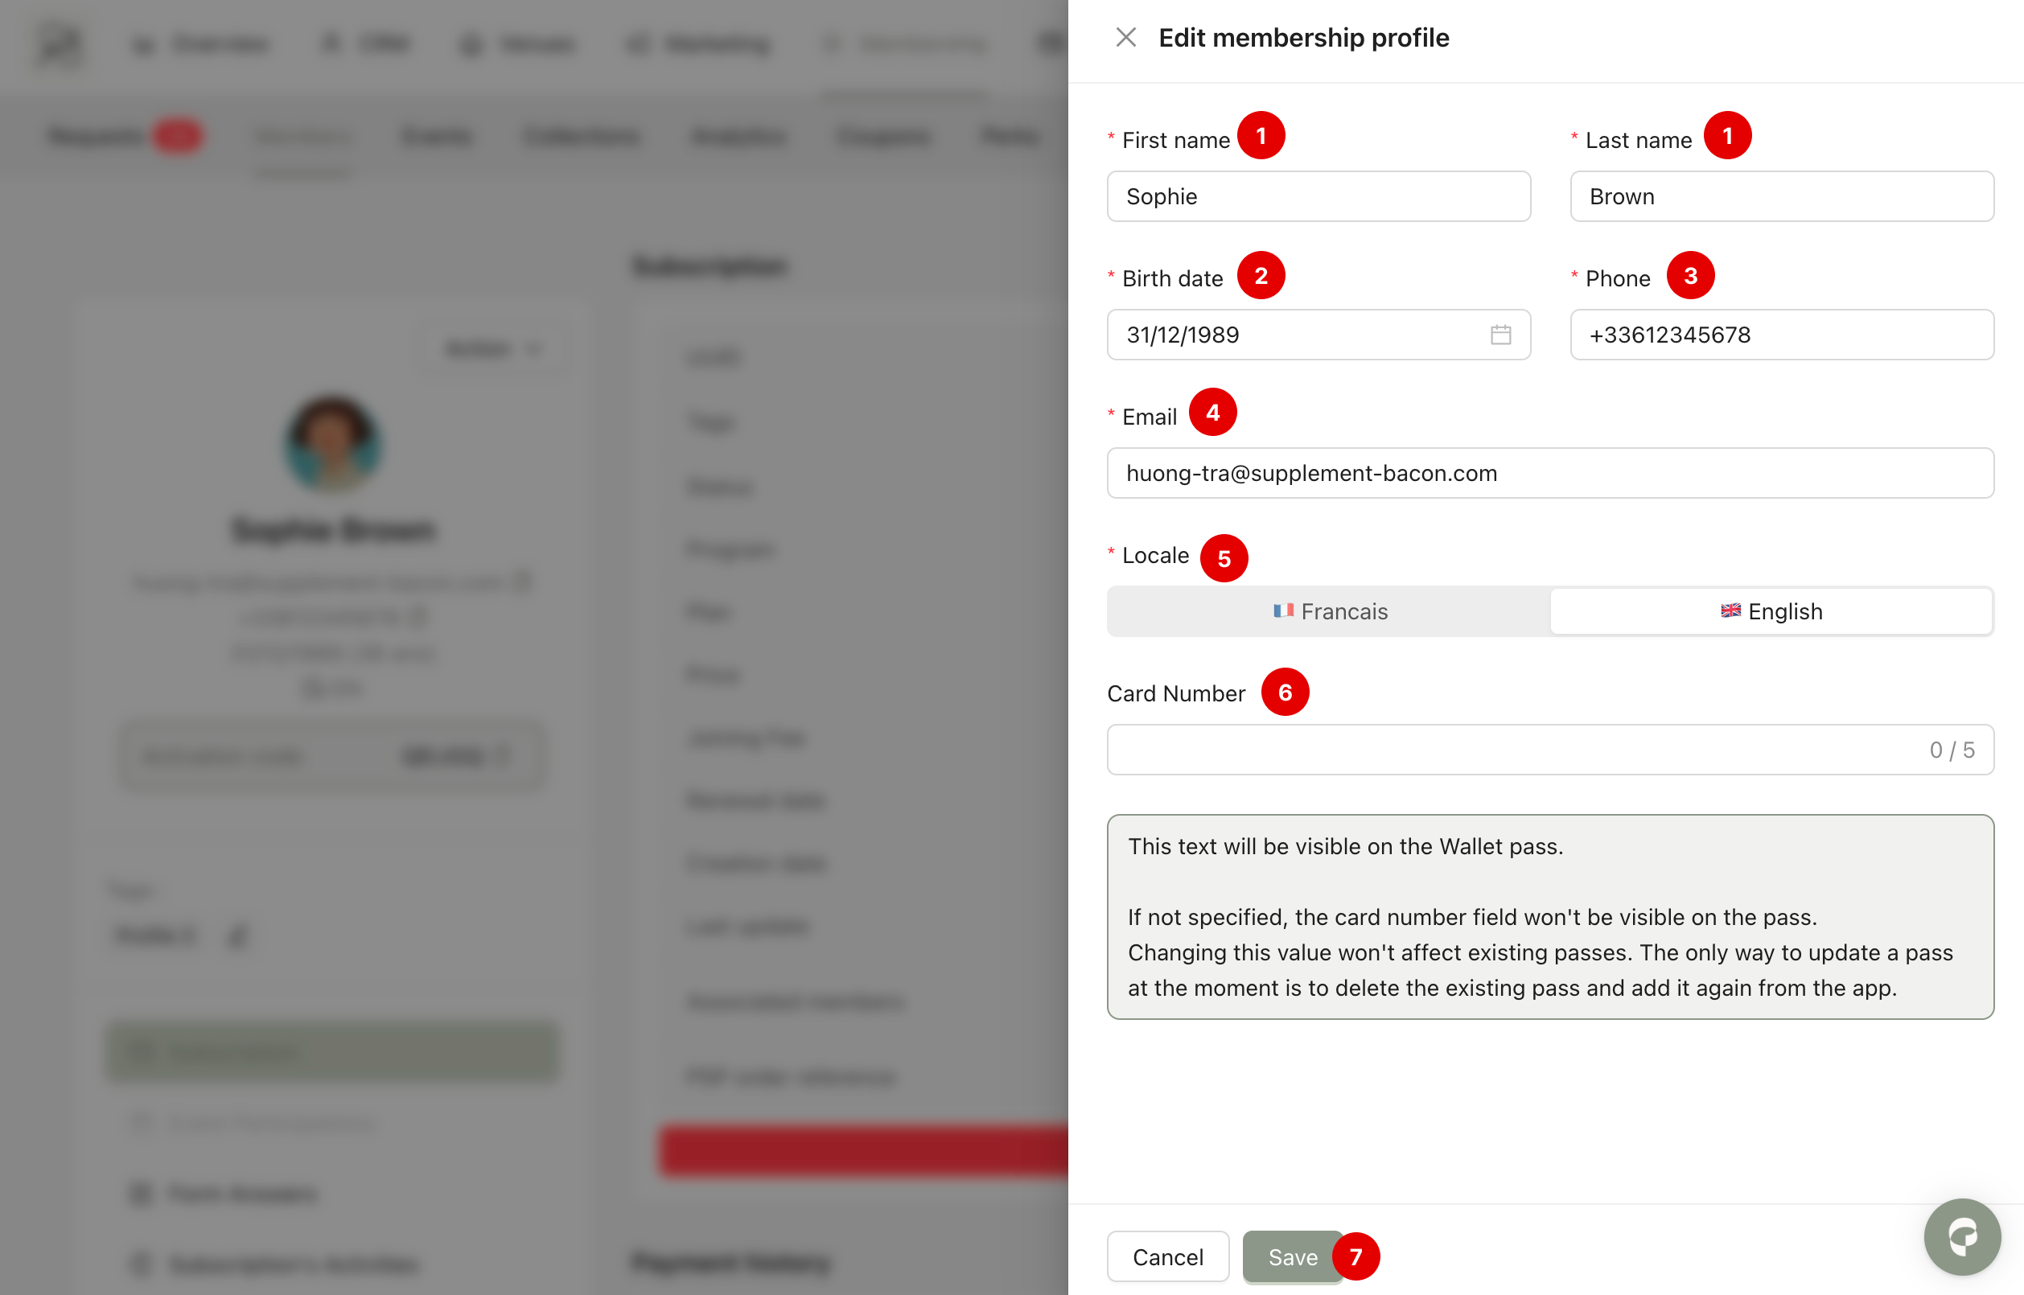Close the Edit membership profile panel
2024x1295 pixels.
click(1125, 38)
